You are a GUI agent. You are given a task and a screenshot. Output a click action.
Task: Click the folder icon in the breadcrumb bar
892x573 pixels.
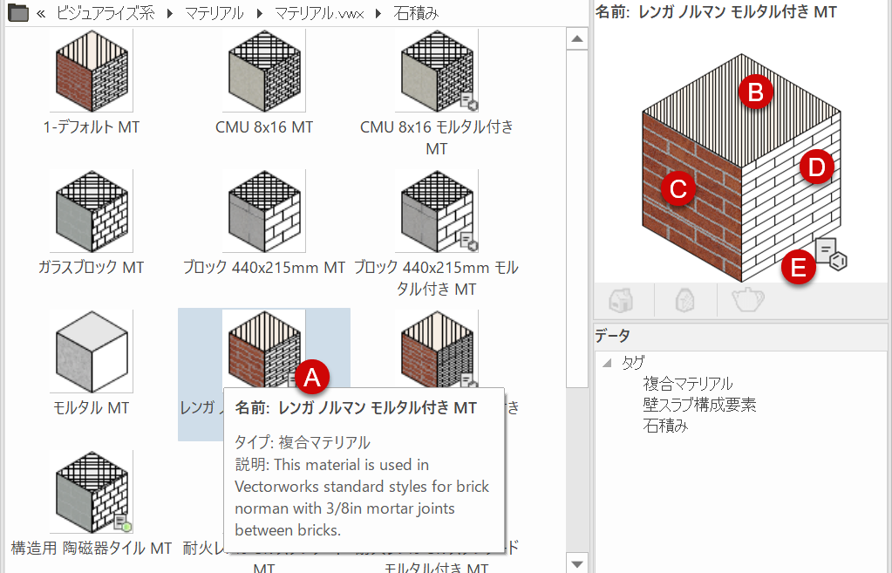click(17, 12)
